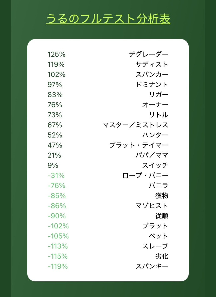Select the オーナー row label
Image resolution: width=216 pixels, height=297 pixels.
point(155,105)
